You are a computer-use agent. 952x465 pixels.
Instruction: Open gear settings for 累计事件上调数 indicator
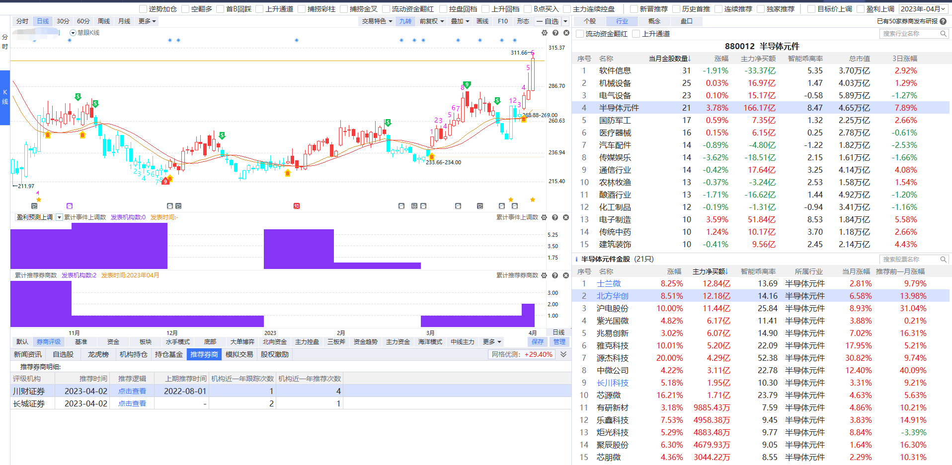544,217
